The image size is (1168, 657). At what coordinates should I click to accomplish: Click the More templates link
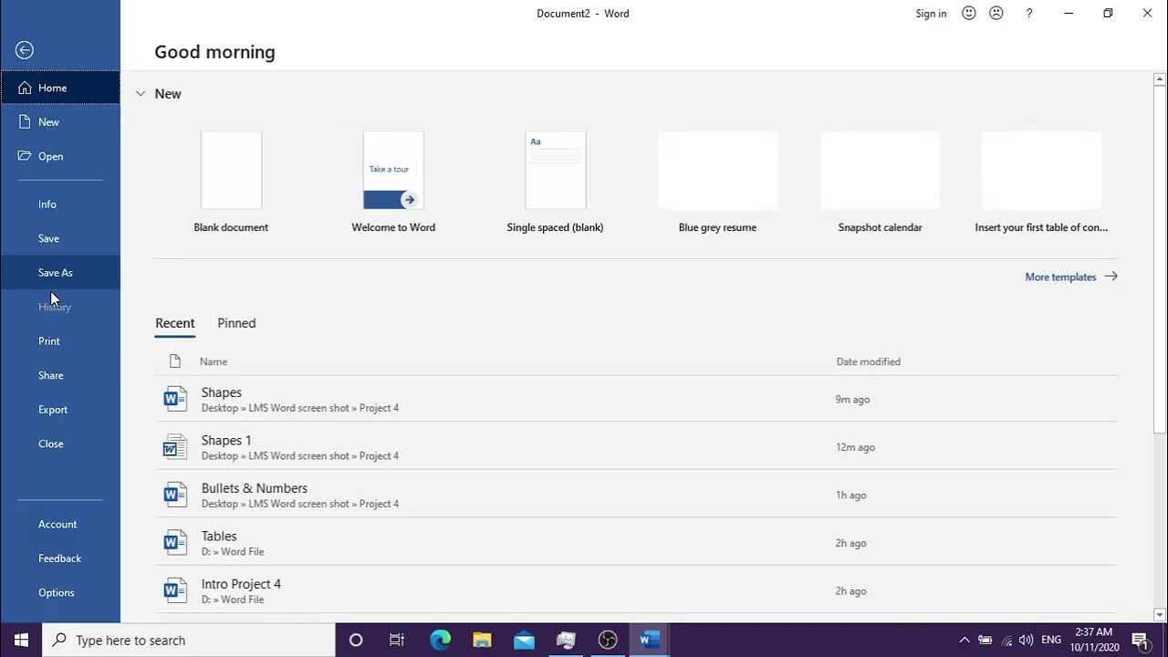(1071, 276)
